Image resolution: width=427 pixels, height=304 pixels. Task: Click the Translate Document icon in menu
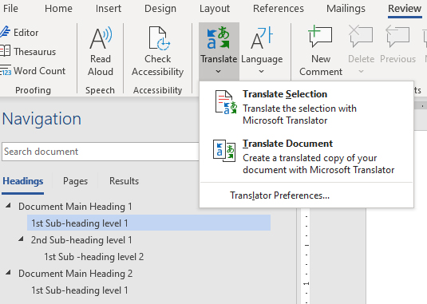click(x=224, y=151)
